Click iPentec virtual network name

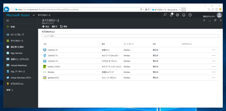[51, 72]
